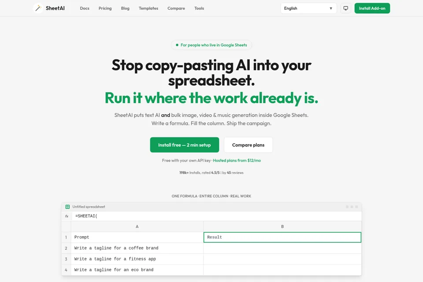423x282 pixels.
Task: Select row 3 header number
Action: tap(66, 259)
